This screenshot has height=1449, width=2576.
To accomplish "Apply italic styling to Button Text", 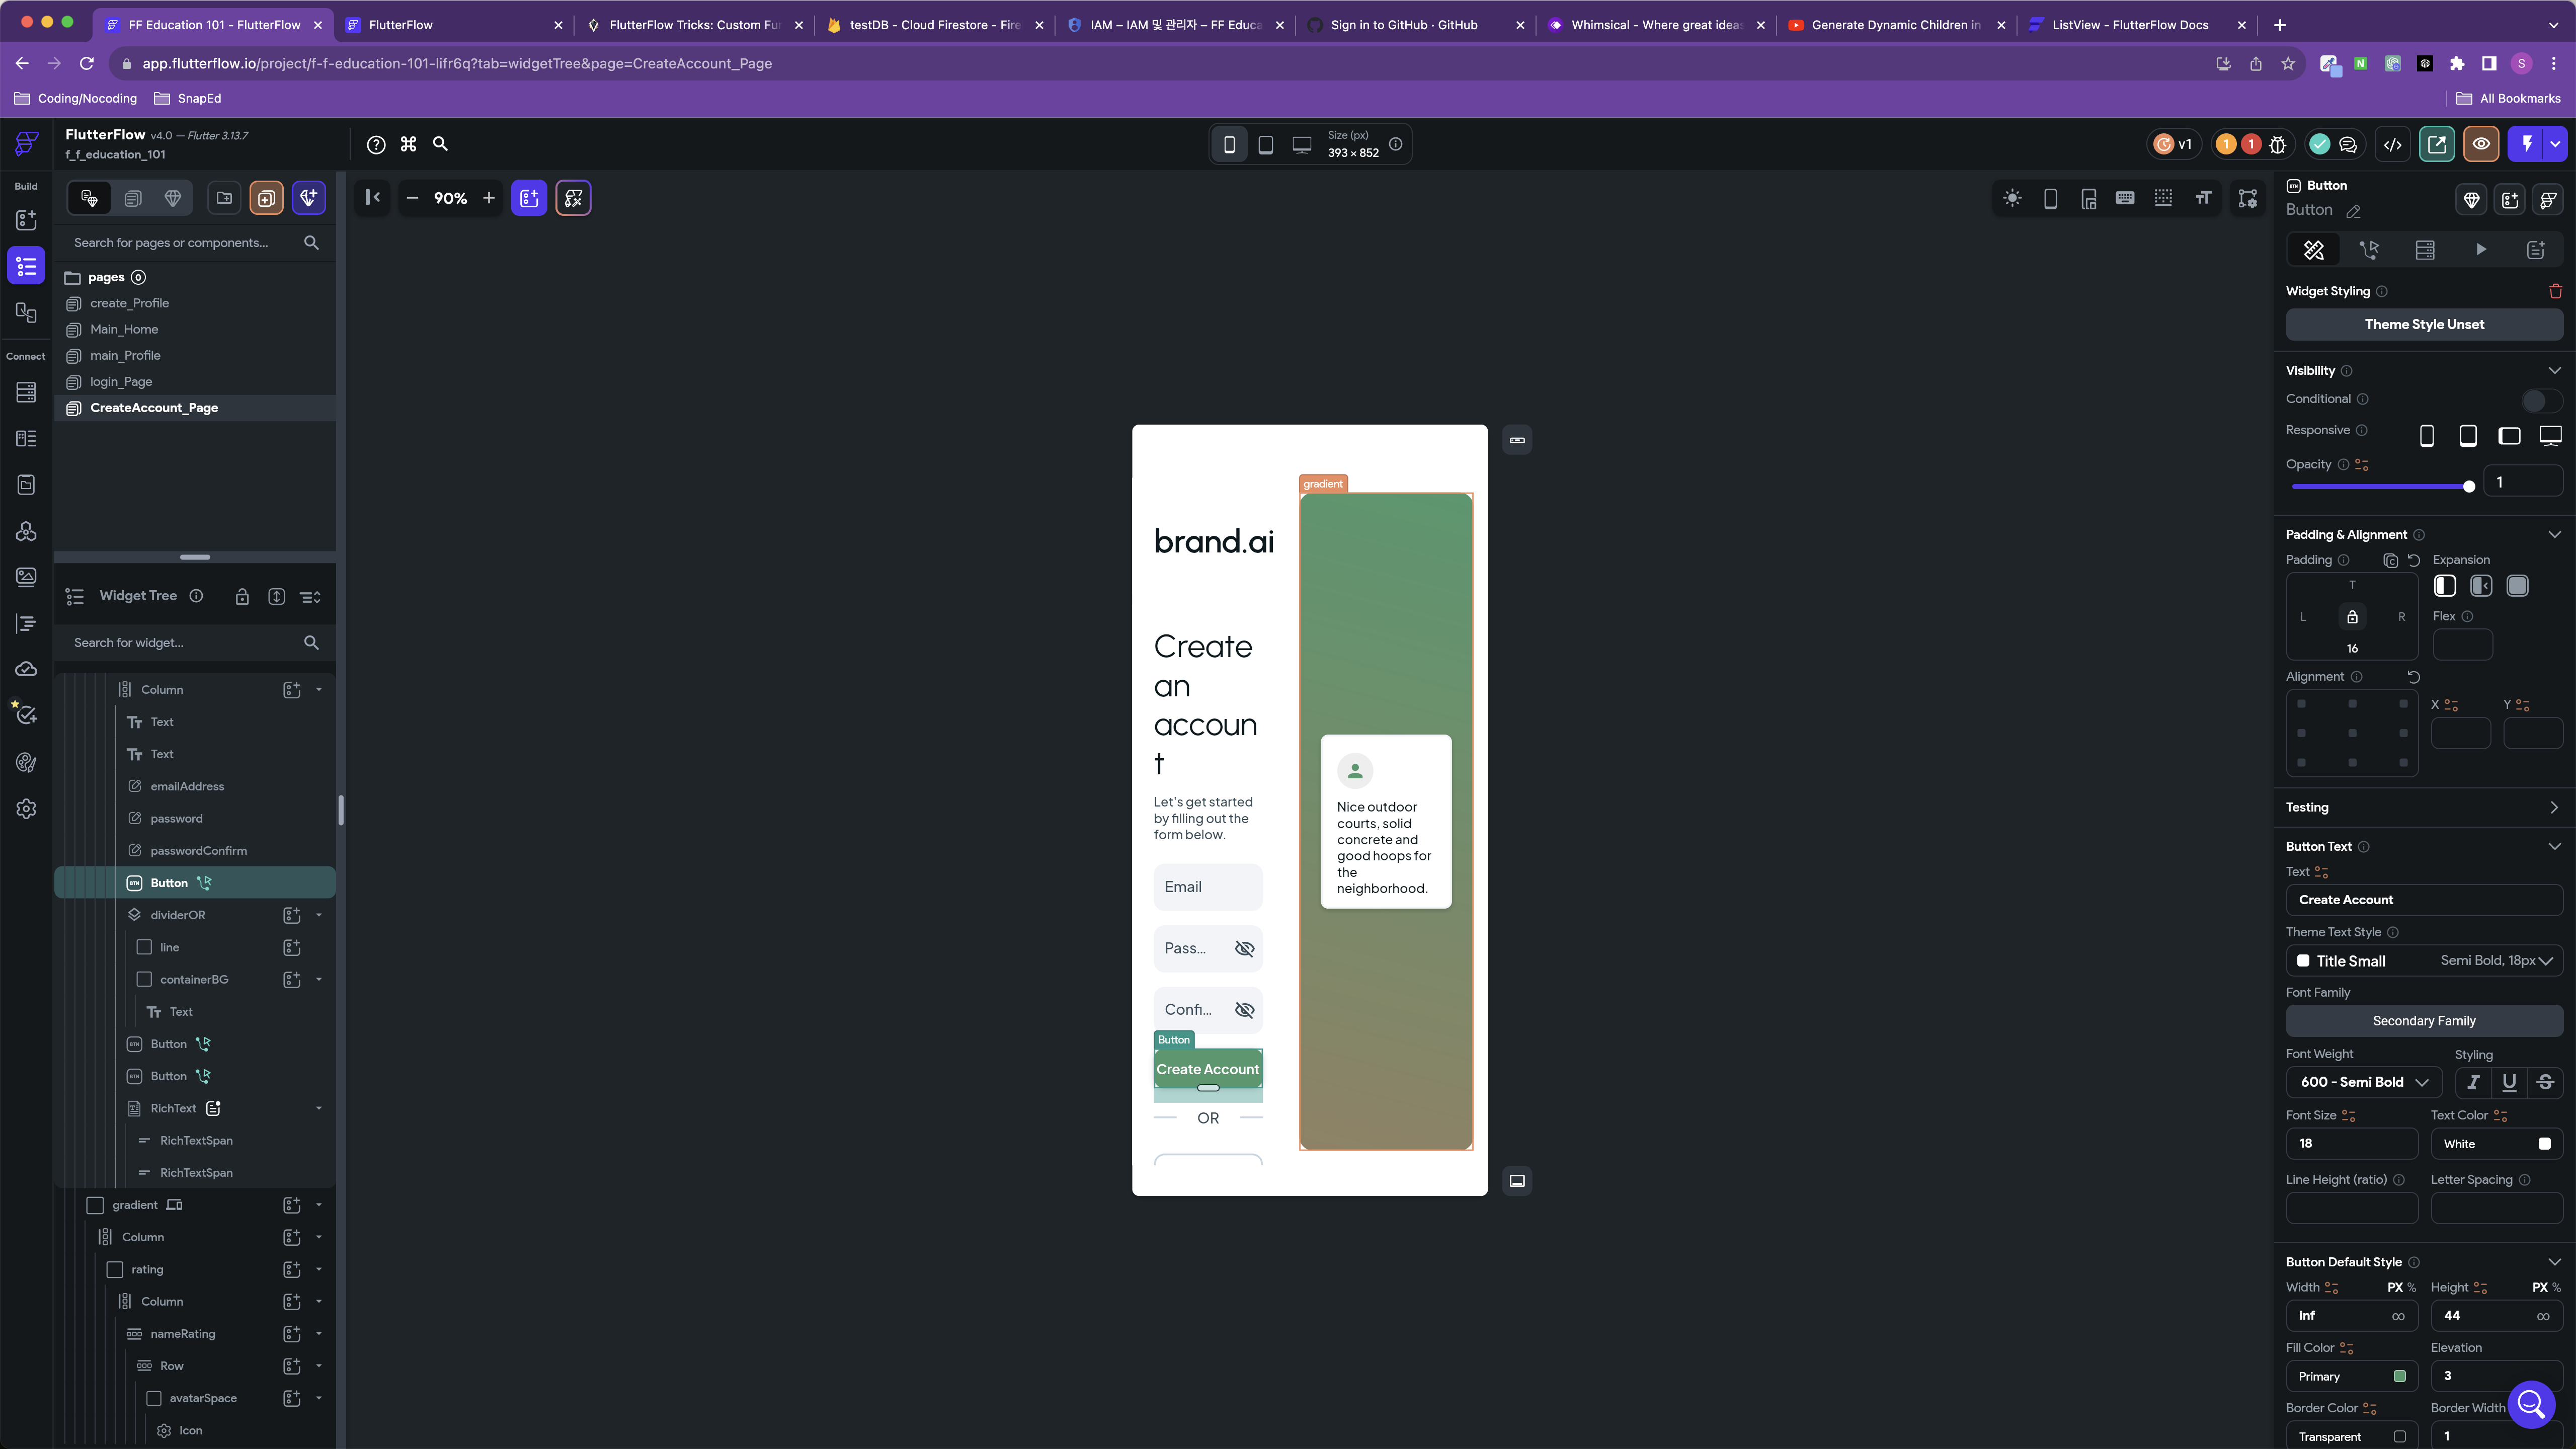I will pos(2473,1082).
